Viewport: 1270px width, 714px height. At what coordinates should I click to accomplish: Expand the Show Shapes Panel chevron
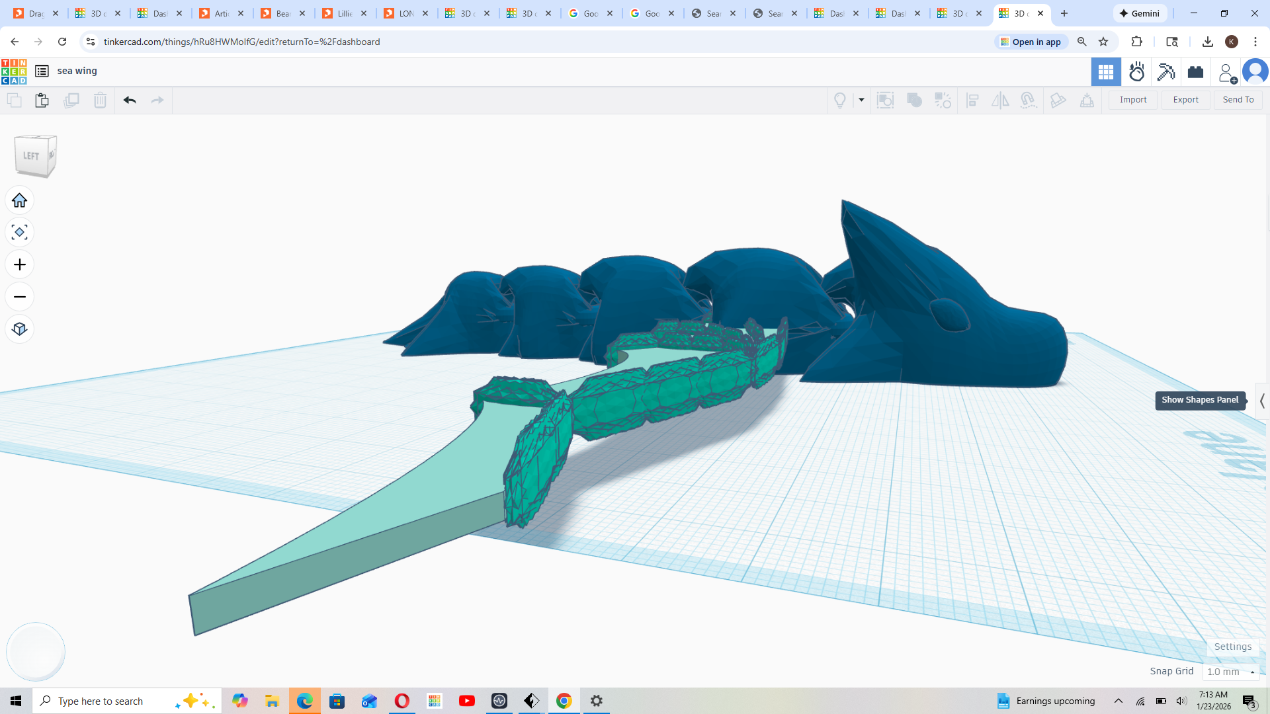1262,401
